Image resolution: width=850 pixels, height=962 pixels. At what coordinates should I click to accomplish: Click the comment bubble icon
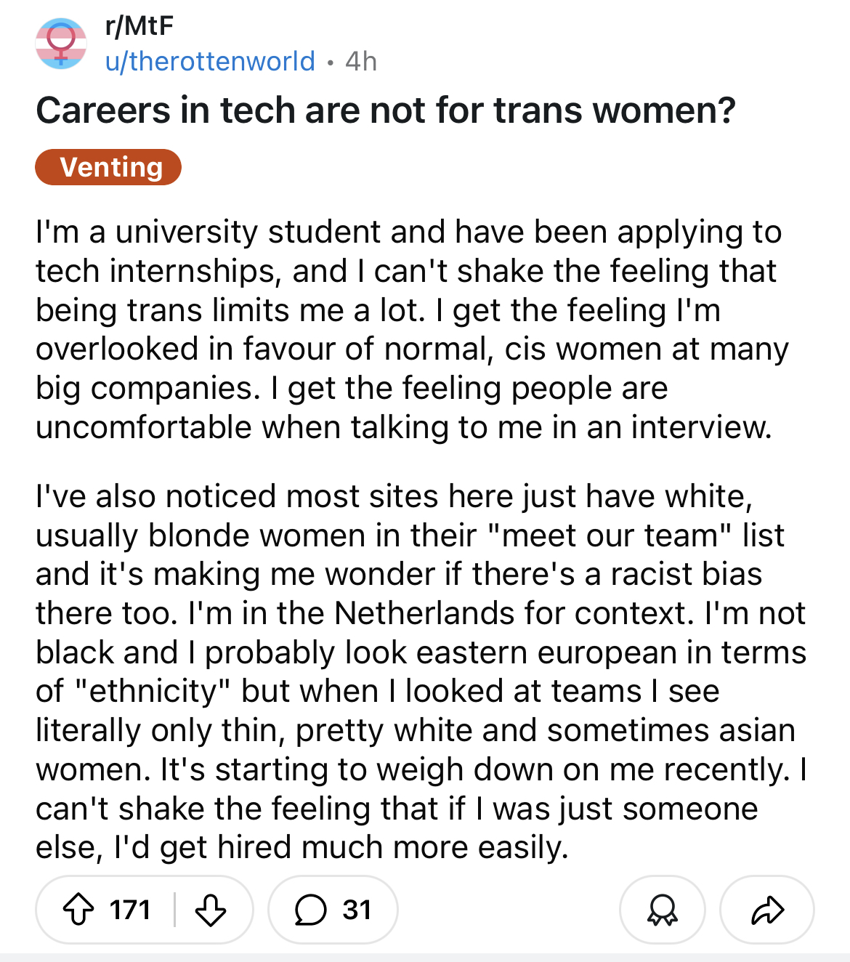click(x=310, y=910)
